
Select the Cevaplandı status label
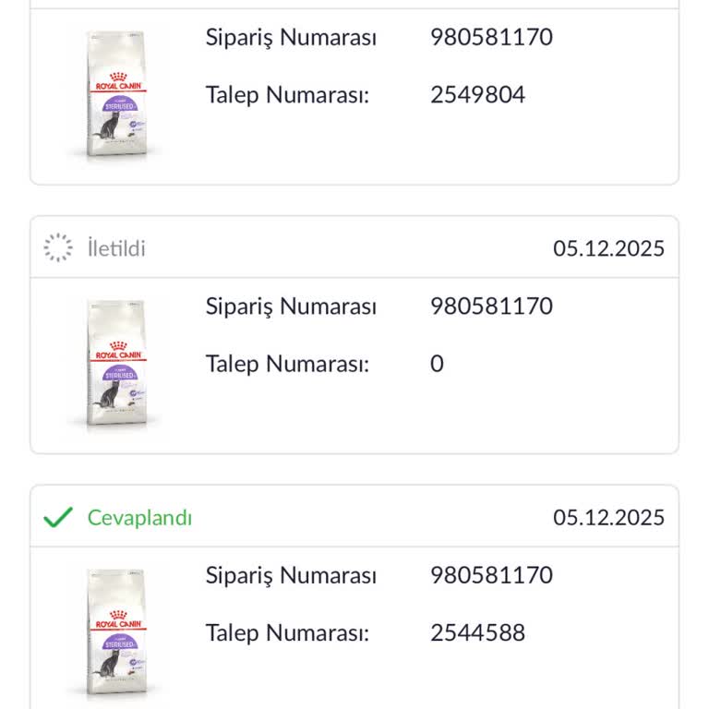[139, 517]
